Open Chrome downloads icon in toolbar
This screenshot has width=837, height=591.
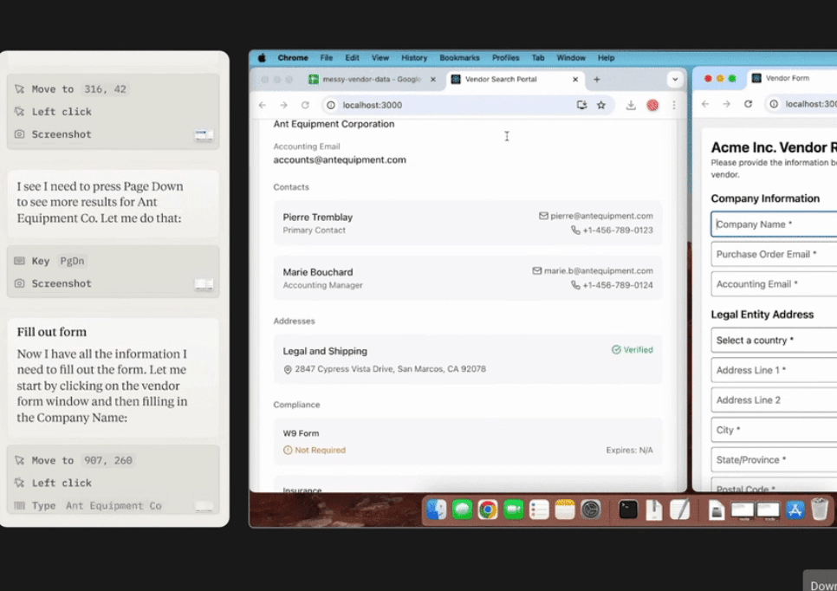pyautogui.click(x=631, y=105)
